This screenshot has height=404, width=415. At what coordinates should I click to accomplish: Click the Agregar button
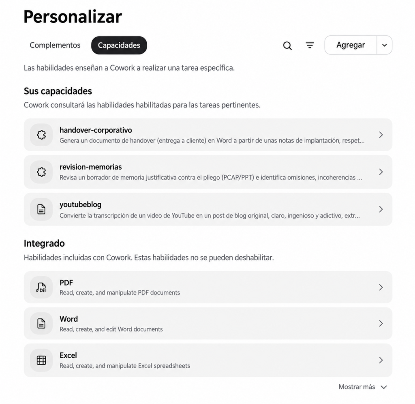(x=351, y=45)
